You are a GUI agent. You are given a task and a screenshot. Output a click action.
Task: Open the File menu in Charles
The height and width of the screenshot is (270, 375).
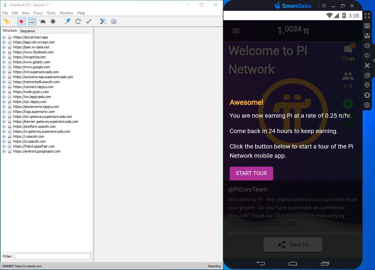pos(5,13)
